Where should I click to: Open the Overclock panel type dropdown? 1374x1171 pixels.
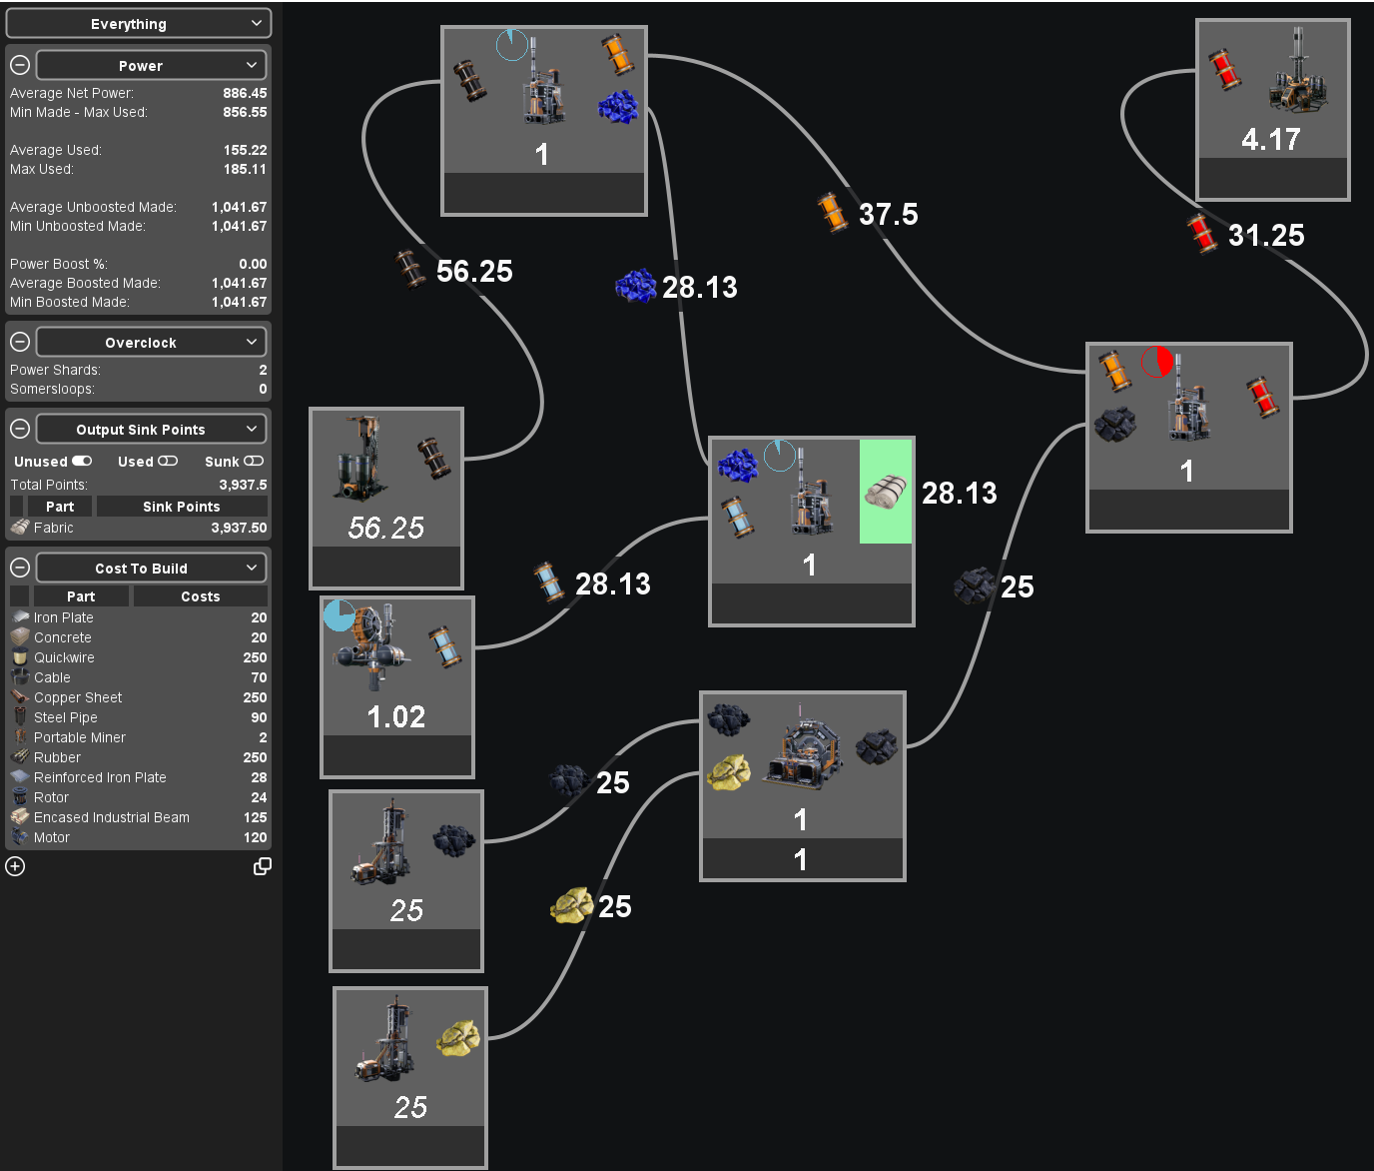click(152, 342)
